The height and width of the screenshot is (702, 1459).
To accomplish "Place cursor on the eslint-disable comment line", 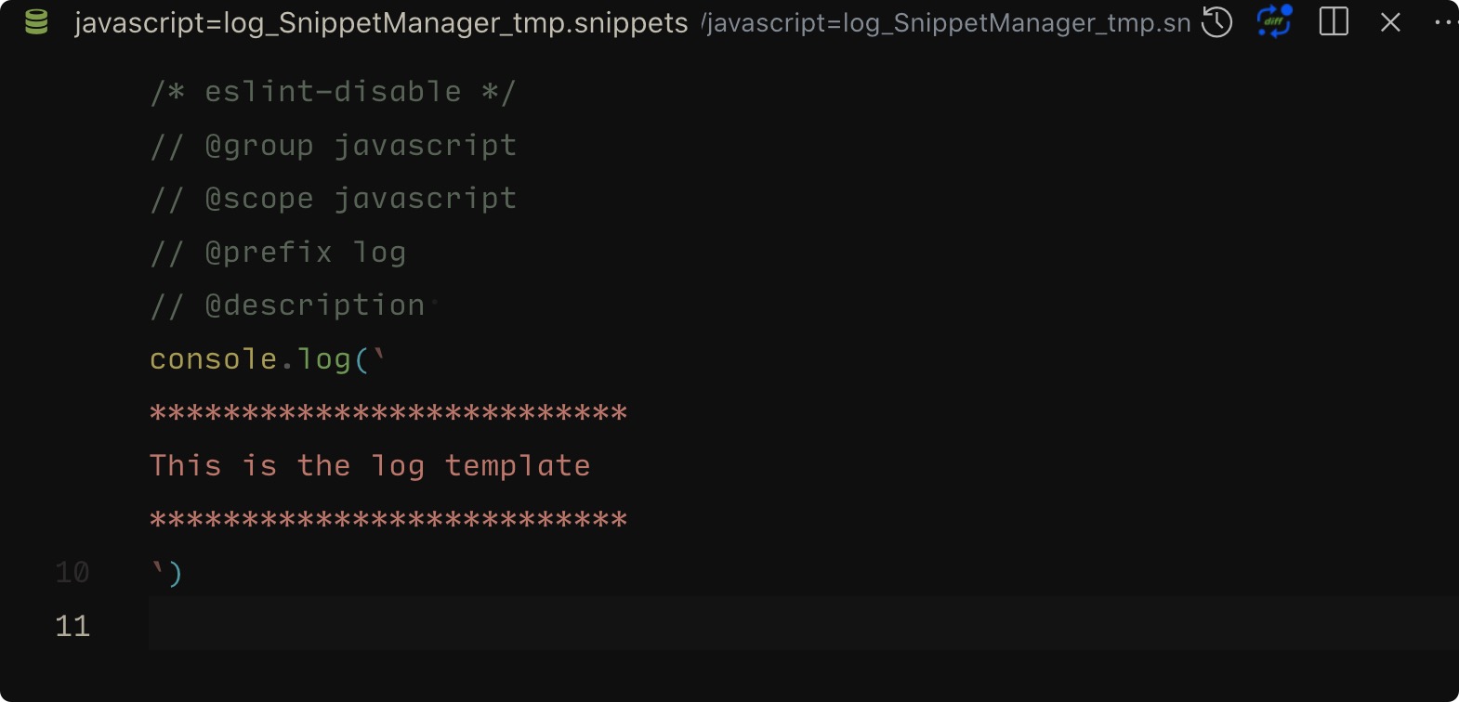I will (x=333, y=92).
